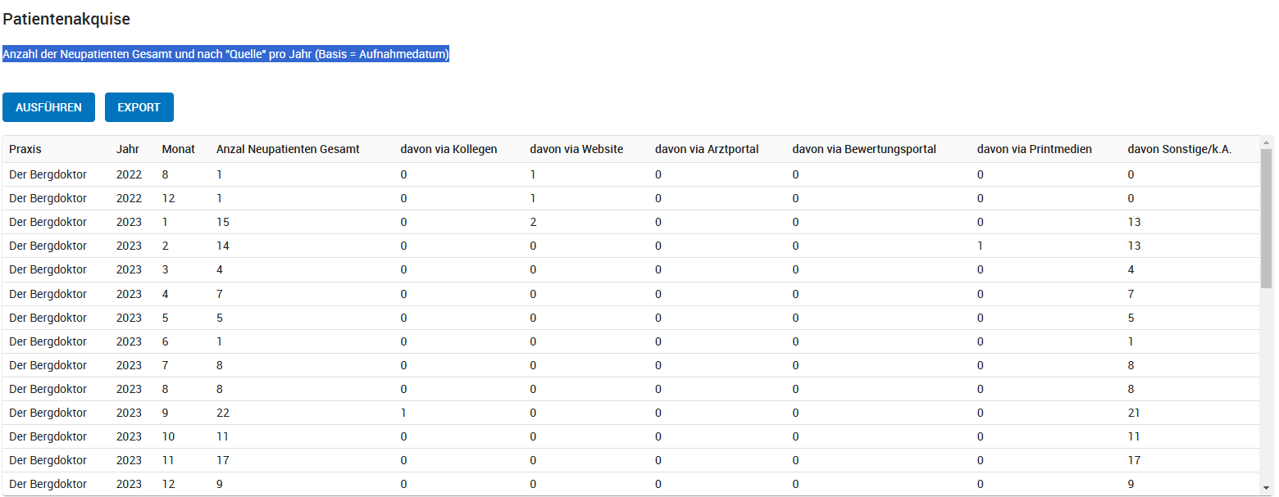The height and width of the screenshot is (497, 1279).
Task: Select the highlighted Anzahl der Neupatienten description text
Action: click(x=226, y=54)
